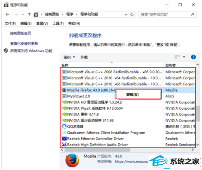The image size is (202, 170).
Task: Expand the address bar history dropdown
Action: (x=126, y=15)
